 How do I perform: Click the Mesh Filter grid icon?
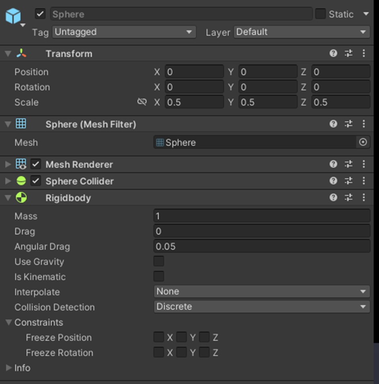point(21,123)
